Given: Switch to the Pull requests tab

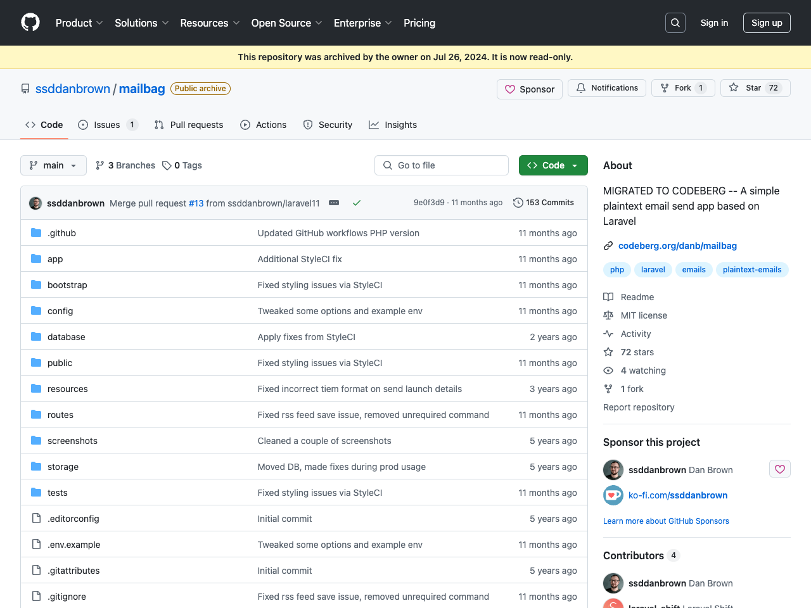Looking at the screenshot, I should tap(189, 125).
